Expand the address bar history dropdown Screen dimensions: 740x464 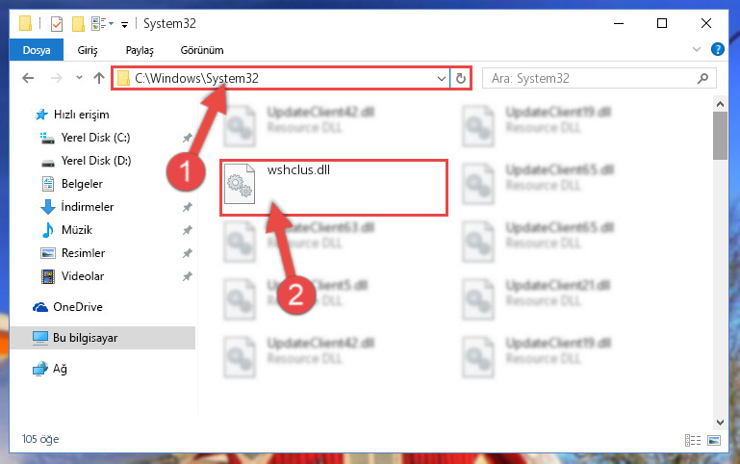point(442,78)
